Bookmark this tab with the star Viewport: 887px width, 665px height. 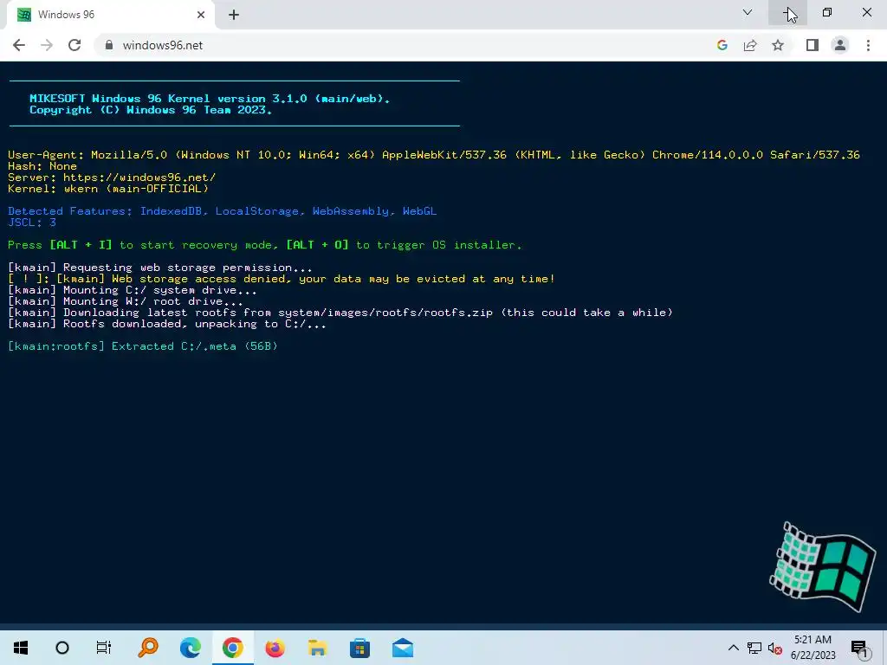(x=778, y=45)
